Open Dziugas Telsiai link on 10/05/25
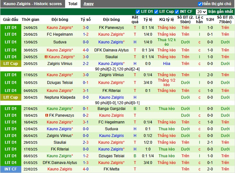 (x=60, y=83)
